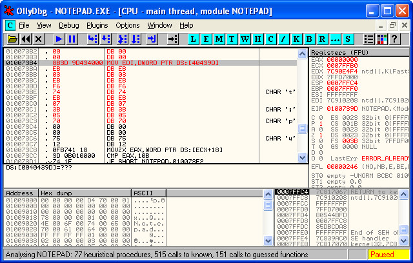Open the File menu
Image resolution: width=413 pixels, height=263 pixels.
point(24,26)
